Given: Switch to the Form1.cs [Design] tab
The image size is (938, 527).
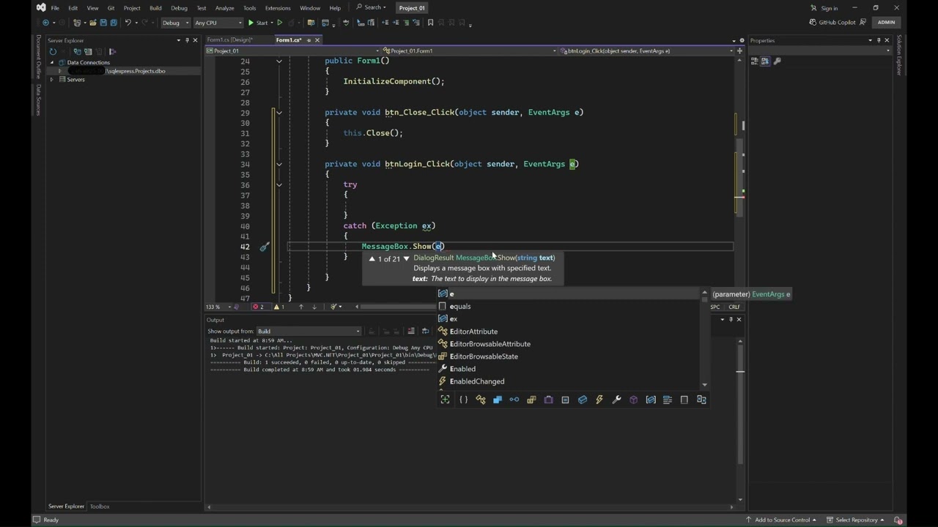Looking at the screenshot, I should tap(229, 40).
